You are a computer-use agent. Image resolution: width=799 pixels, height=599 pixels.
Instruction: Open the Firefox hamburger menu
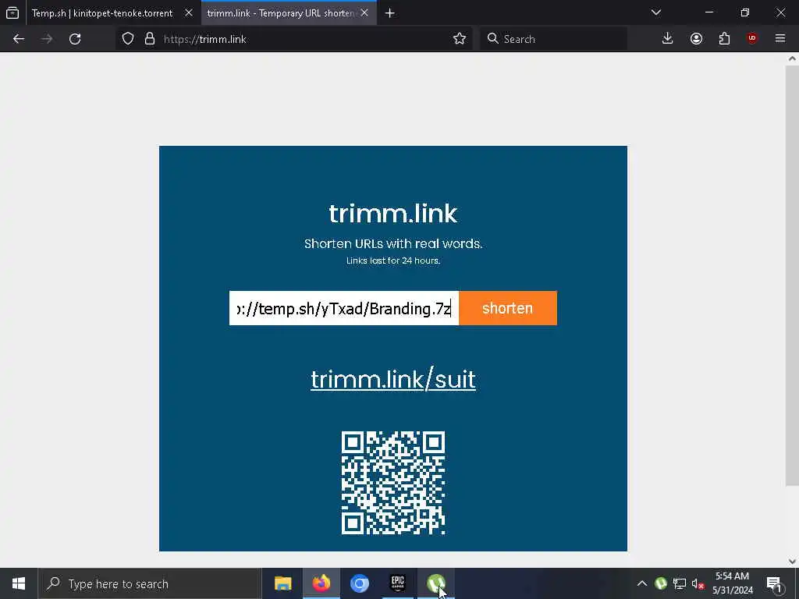click(x=780, y=39)
